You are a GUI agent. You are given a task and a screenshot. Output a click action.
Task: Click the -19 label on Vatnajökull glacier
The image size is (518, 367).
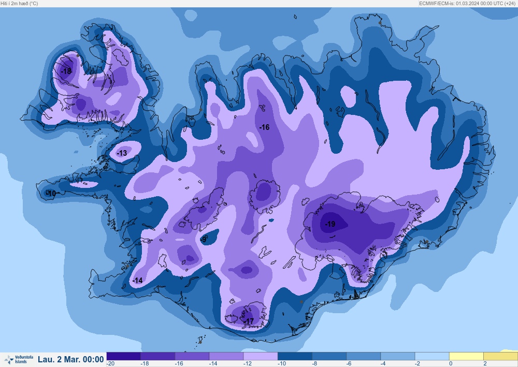coord(330,224)
